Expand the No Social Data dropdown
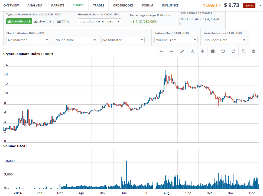 (x=225, y=40)
